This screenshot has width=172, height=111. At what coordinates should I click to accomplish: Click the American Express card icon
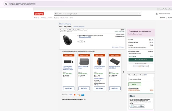tap(83, 95)
